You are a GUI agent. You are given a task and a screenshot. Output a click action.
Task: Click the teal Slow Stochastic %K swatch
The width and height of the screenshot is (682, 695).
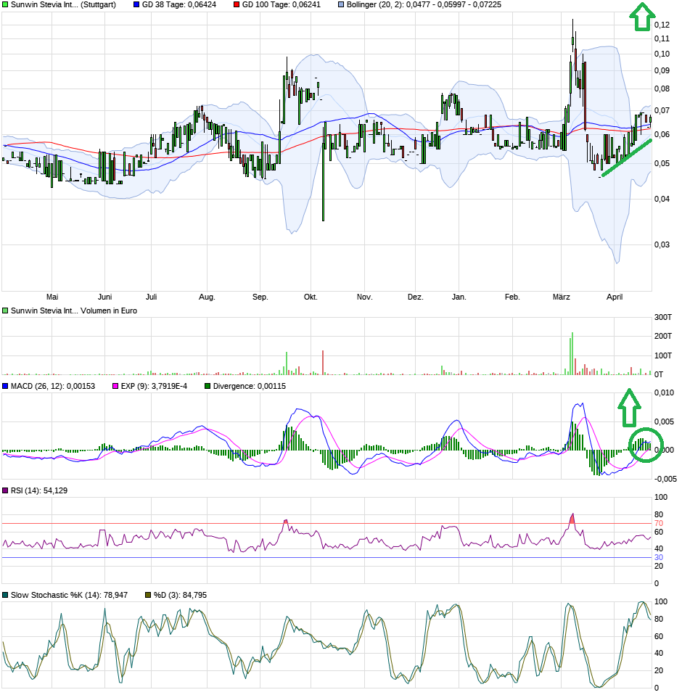5,596
